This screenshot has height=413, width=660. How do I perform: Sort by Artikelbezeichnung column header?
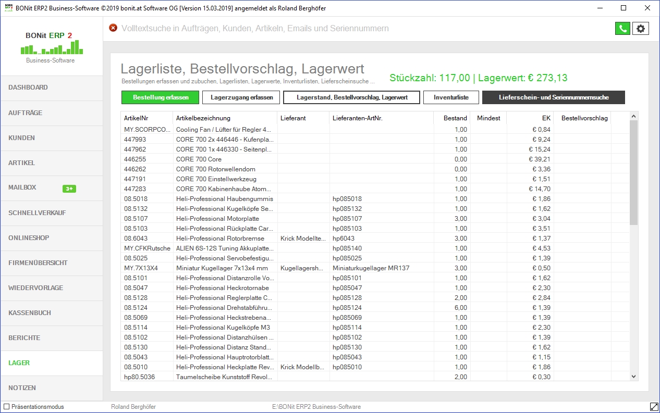[225, 118]
